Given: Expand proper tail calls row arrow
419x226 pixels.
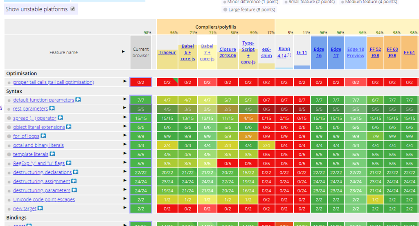Looking at the screenshot, I should [125, 81].
